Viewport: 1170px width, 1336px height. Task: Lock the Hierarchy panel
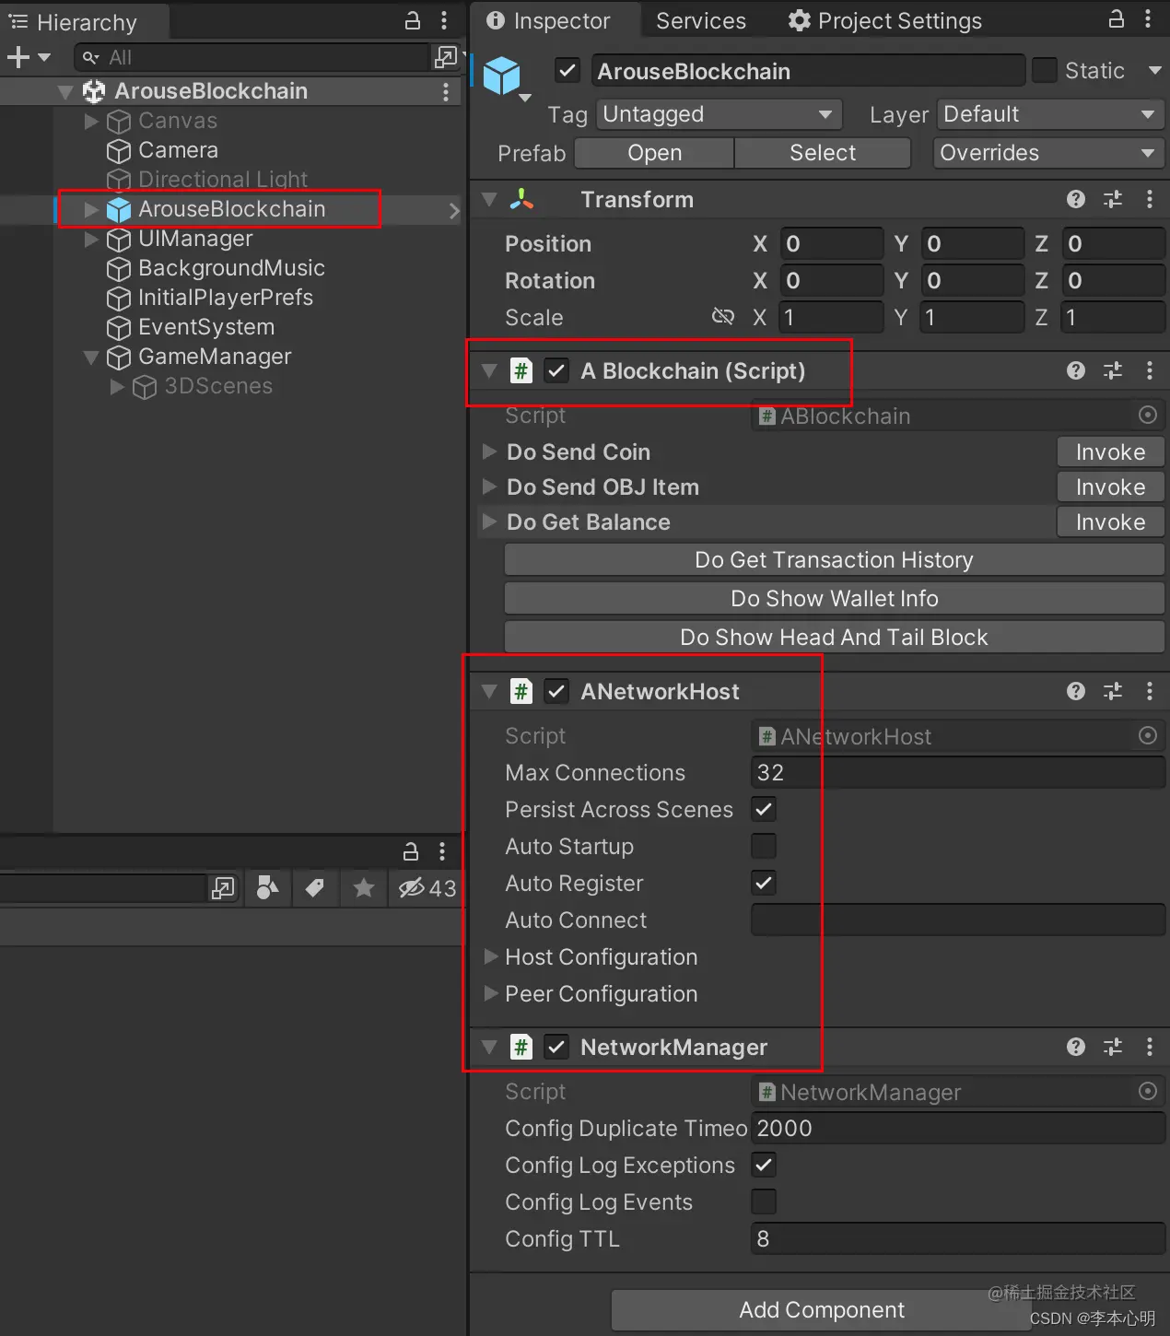pyautogui.click(x=413, y=20)
